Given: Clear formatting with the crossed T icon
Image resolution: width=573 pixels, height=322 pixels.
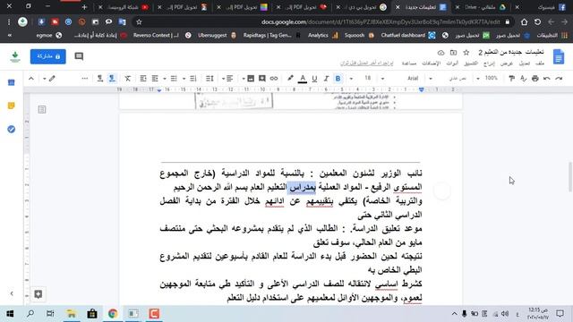Looking at the screenshot, I should tap(127, 79).
